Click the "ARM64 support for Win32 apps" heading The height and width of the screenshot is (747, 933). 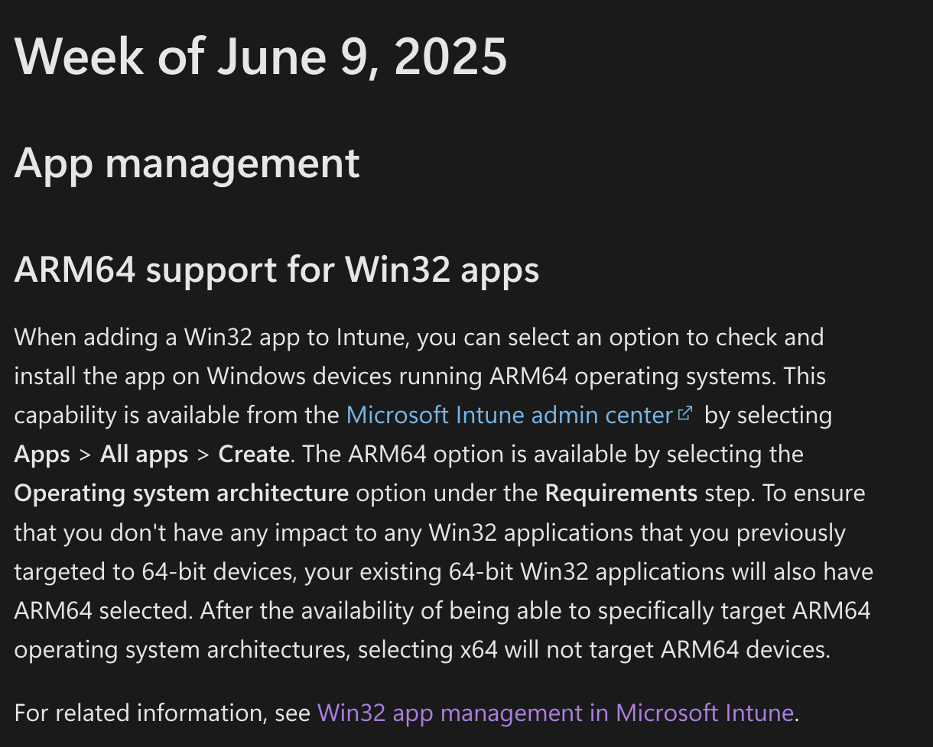(277, 270)
